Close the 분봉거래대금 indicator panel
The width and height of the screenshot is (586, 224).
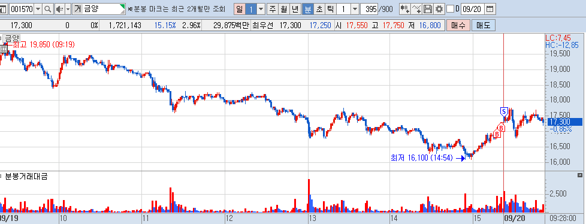[x=580, y=175]
